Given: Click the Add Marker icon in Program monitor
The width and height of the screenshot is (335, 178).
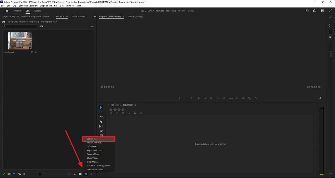Looking at the screenshot, I should [x=179, y=98].
